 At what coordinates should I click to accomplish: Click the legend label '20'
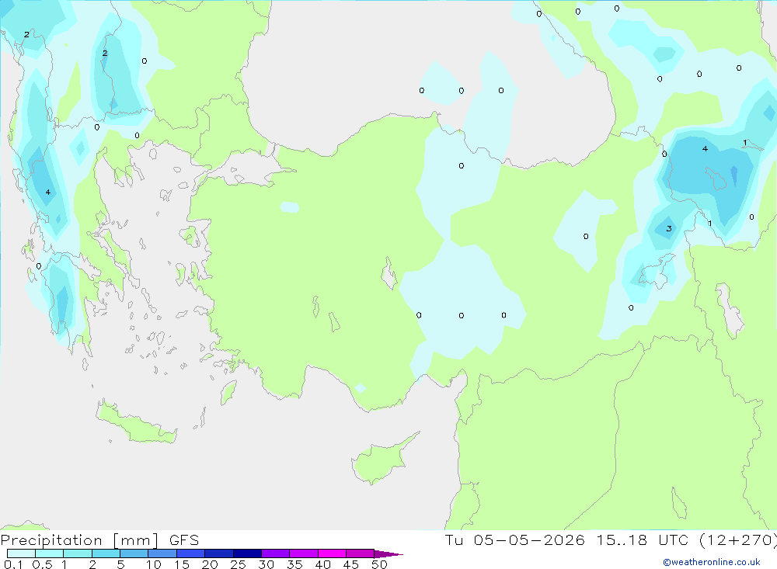click(x=210, y=564)
